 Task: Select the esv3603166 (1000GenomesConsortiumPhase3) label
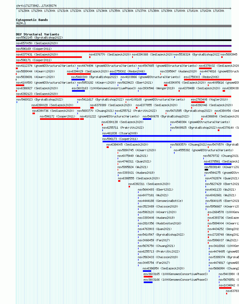(176, 279)
